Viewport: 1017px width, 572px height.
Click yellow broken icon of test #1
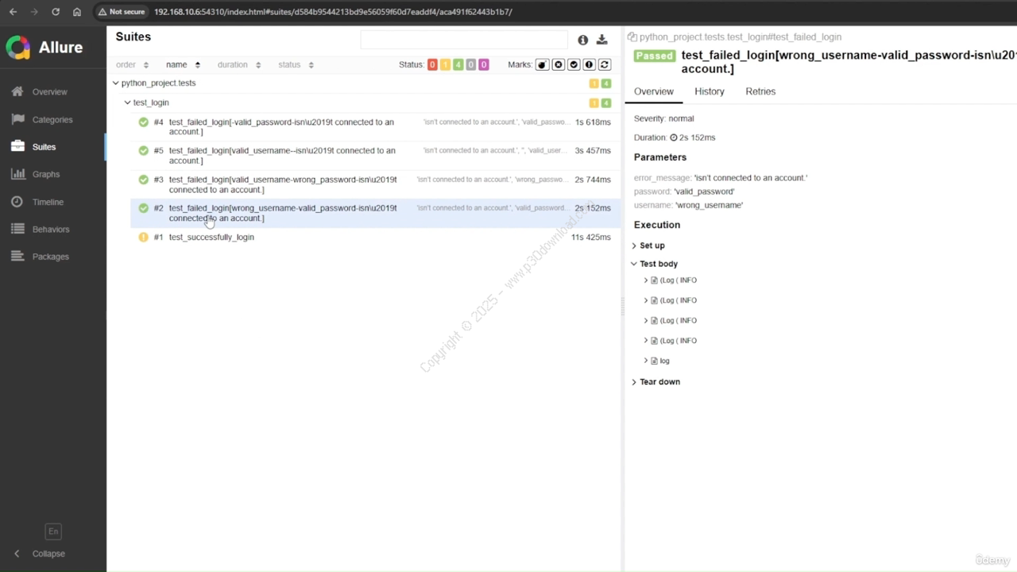tap(144, 237)
